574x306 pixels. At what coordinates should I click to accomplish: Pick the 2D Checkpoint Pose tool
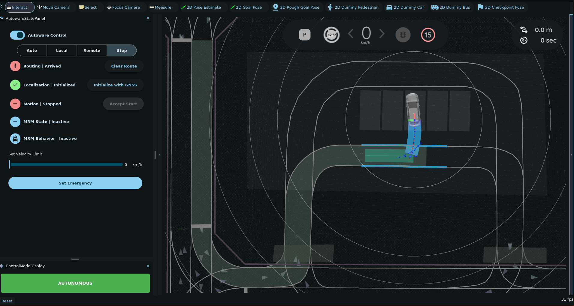pyautogui.click(x=501, y=7)
